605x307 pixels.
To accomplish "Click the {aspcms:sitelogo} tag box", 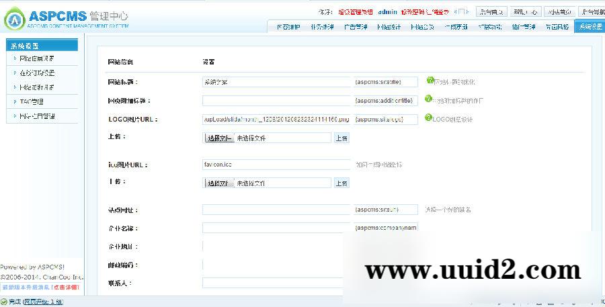I will (x=385, y=119).
